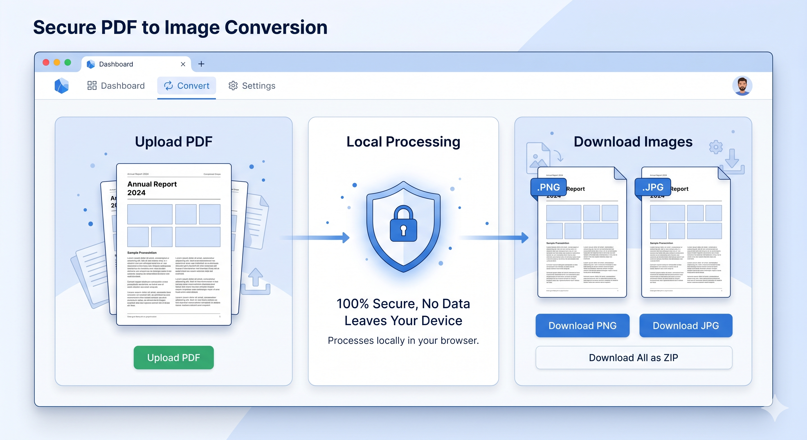Click the yellow window minimize dot
807x440 pixels.
[57, 62]
